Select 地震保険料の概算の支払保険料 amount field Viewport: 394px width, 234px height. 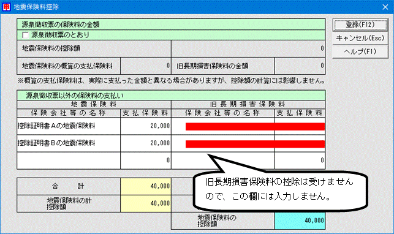point(146,66)
